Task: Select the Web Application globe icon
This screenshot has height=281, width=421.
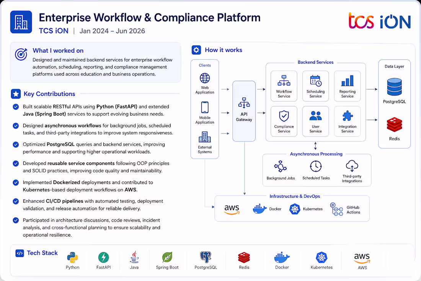Action: point(205,78)
